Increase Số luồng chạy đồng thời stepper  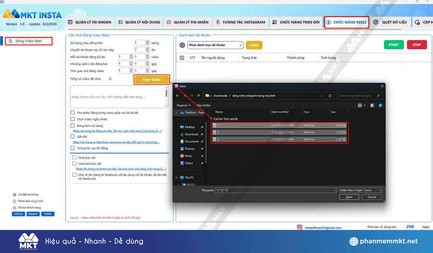[147, 42]
